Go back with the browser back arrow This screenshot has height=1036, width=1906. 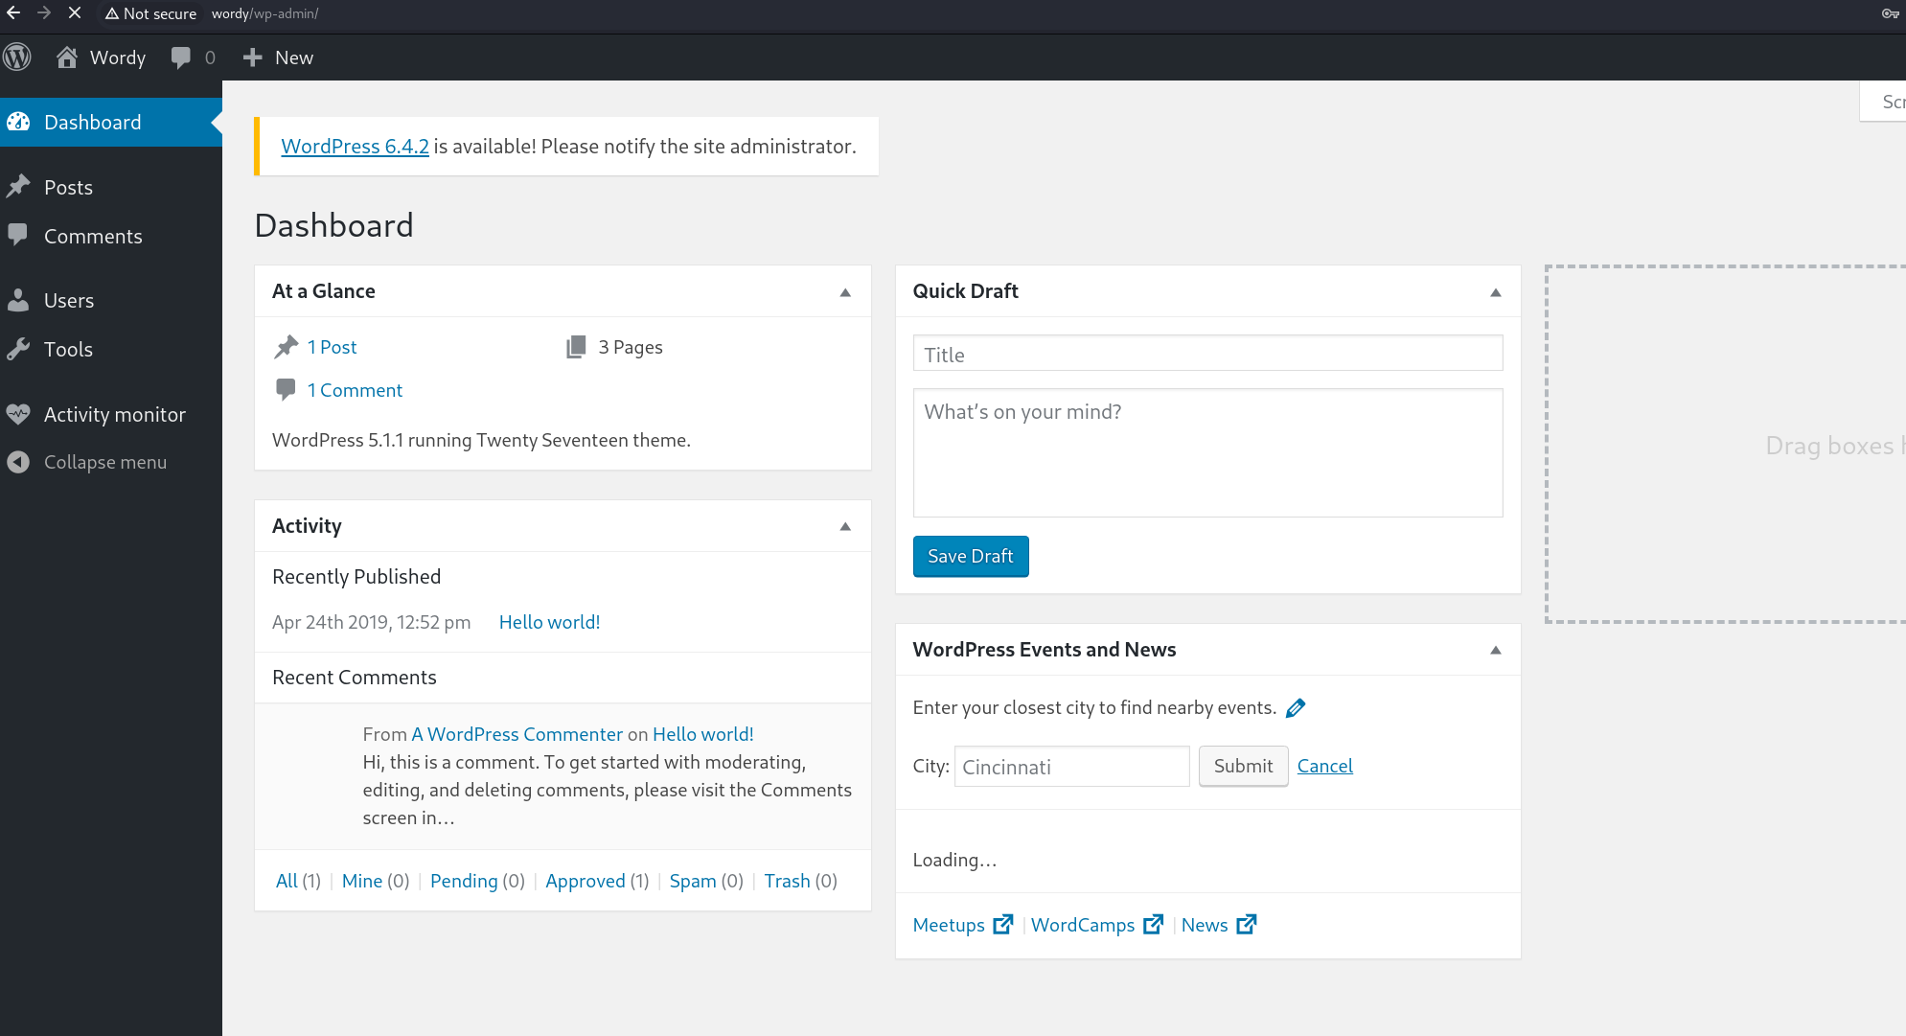(13, 13)
